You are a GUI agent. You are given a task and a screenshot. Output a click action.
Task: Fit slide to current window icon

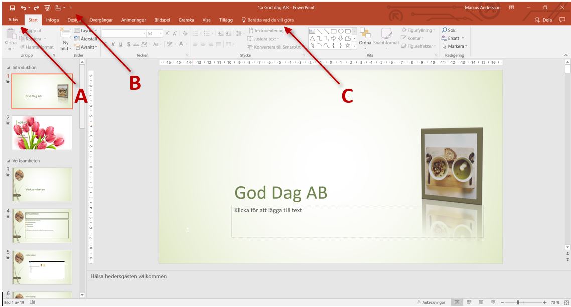pos(566,302)
